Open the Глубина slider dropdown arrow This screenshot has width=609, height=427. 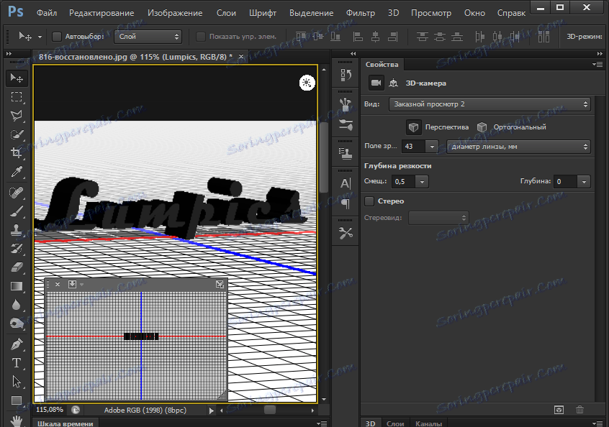coord(583,182)
